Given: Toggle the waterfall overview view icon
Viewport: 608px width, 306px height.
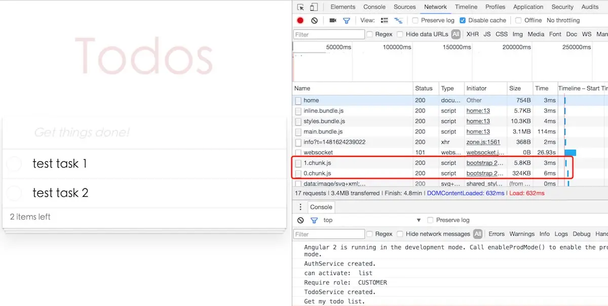Looking at the screenshot, I should coord(399,21).
